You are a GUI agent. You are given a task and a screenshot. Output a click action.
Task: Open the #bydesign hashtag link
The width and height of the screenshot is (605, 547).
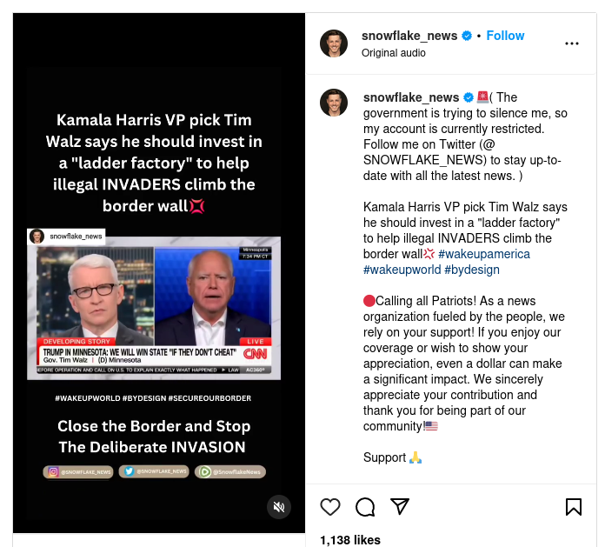pos(472,270)
